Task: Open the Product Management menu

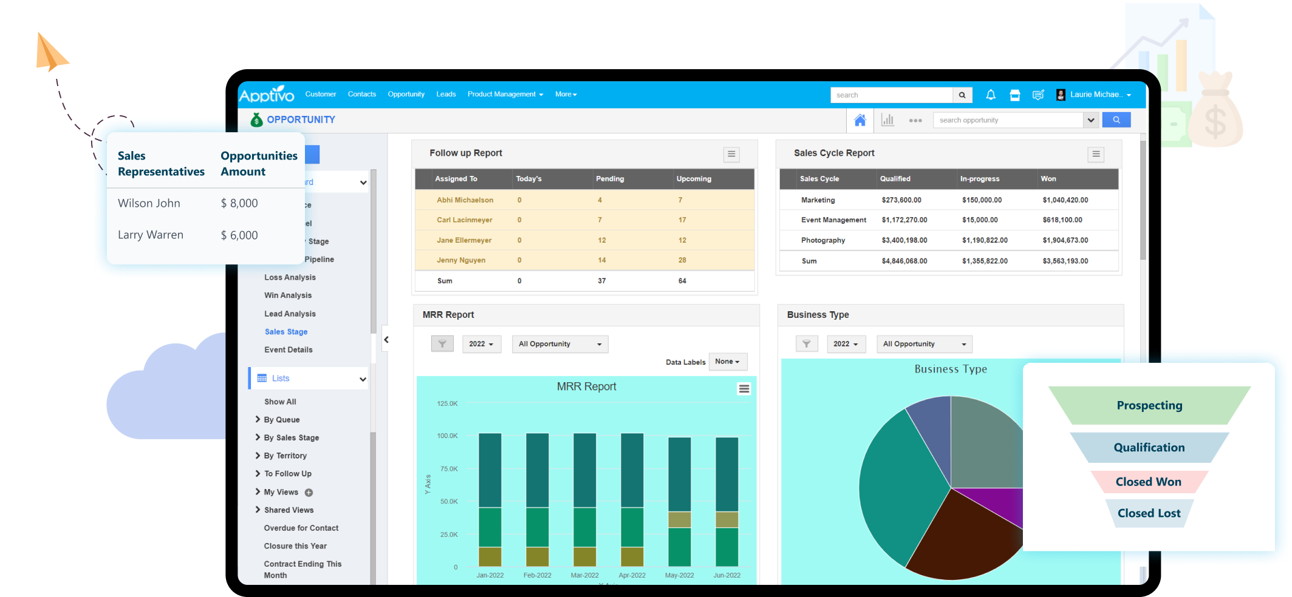Action: click(x=505, y=95)
